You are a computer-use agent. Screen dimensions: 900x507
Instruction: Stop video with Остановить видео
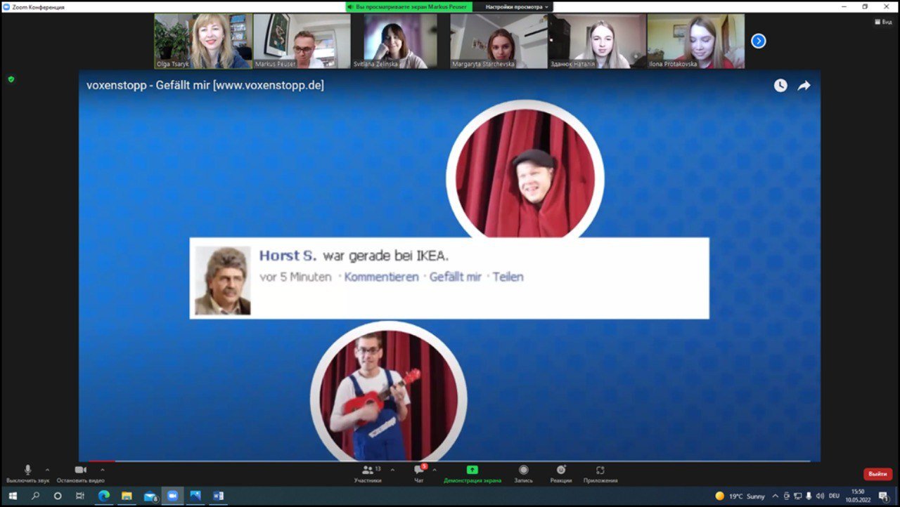[80, 474]
